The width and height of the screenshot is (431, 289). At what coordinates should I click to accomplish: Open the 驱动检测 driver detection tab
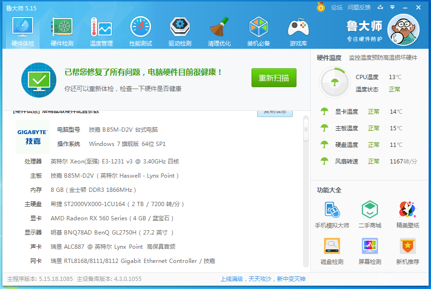pos(180,32)
